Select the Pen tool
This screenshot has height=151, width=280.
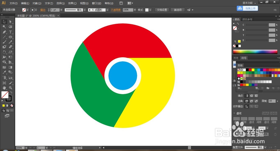point(4,32)
